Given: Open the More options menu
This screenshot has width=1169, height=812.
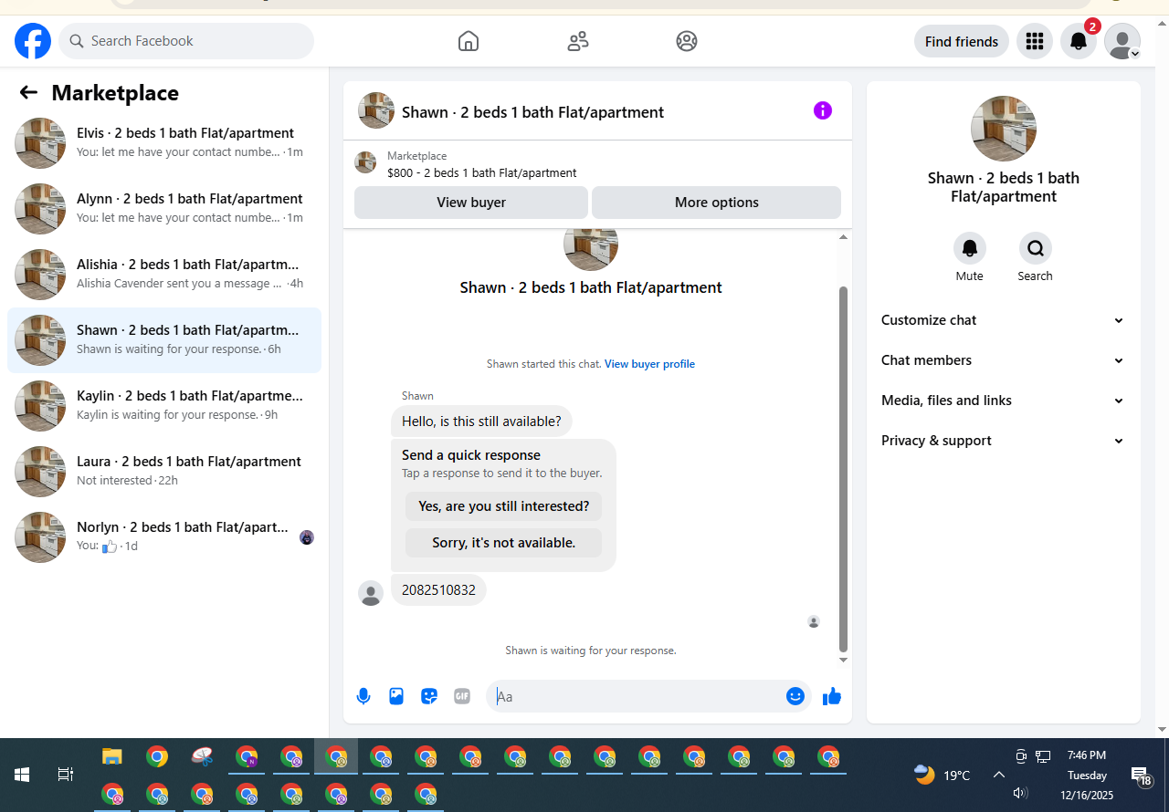Looking at the screenshot, I should pos(717,203).
